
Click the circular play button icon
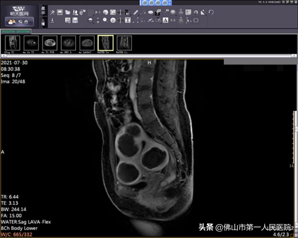[x=113, y=20]
